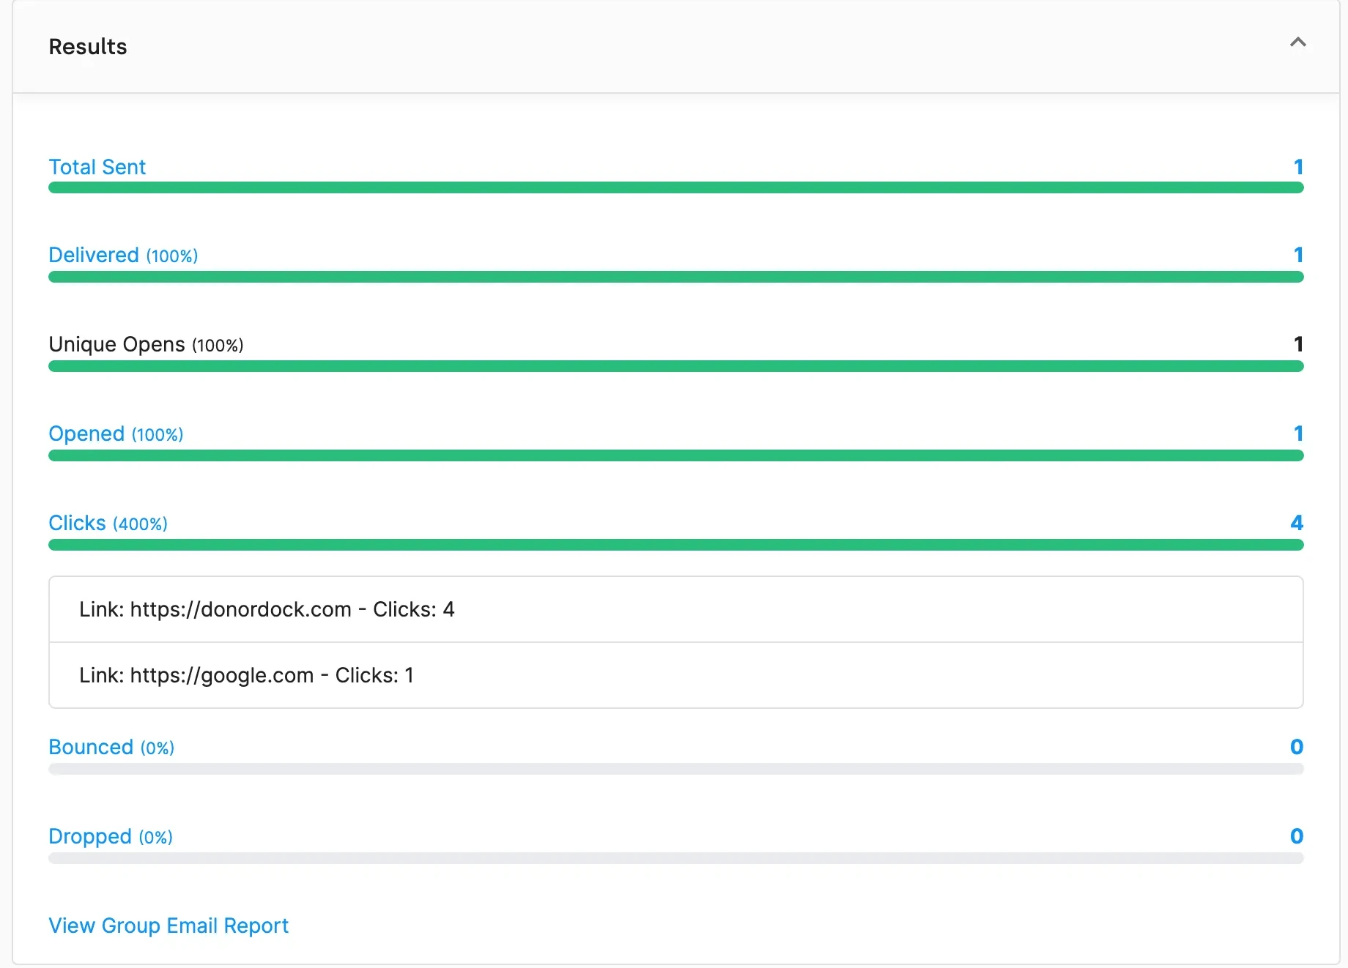Open View Group Email Report link
Viewport: 1348px width, 968px height.
168,926
